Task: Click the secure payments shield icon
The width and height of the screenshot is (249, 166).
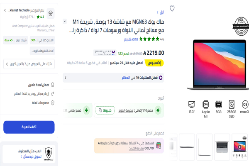Action: [x=52, y=103]
